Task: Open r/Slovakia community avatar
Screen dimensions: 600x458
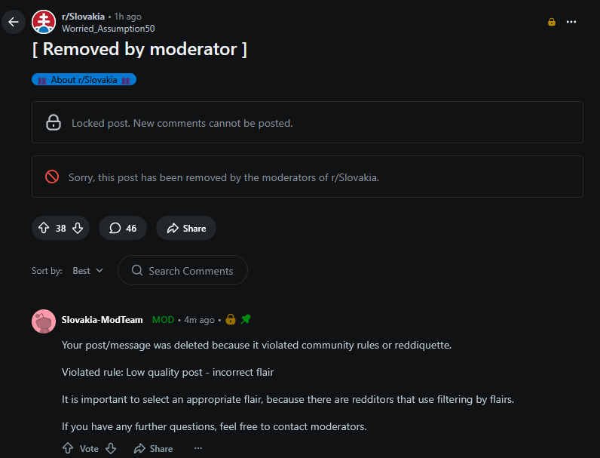Action: [44, 22]
